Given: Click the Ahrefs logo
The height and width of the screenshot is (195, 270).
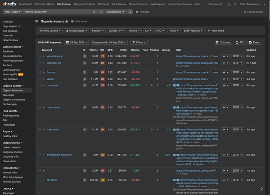Looking at the screenshot, I should pos(9,4).
